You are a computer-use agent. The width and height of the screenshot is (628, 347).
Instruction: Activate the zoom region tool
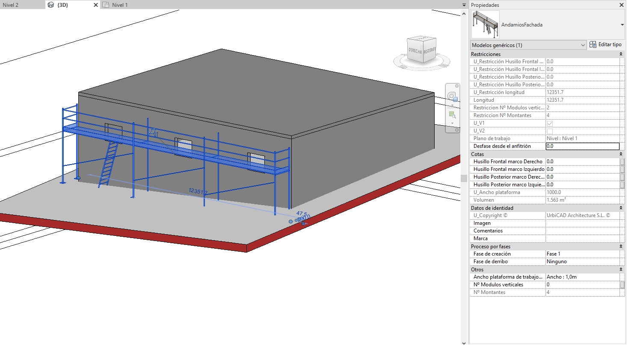pos(452,115)
